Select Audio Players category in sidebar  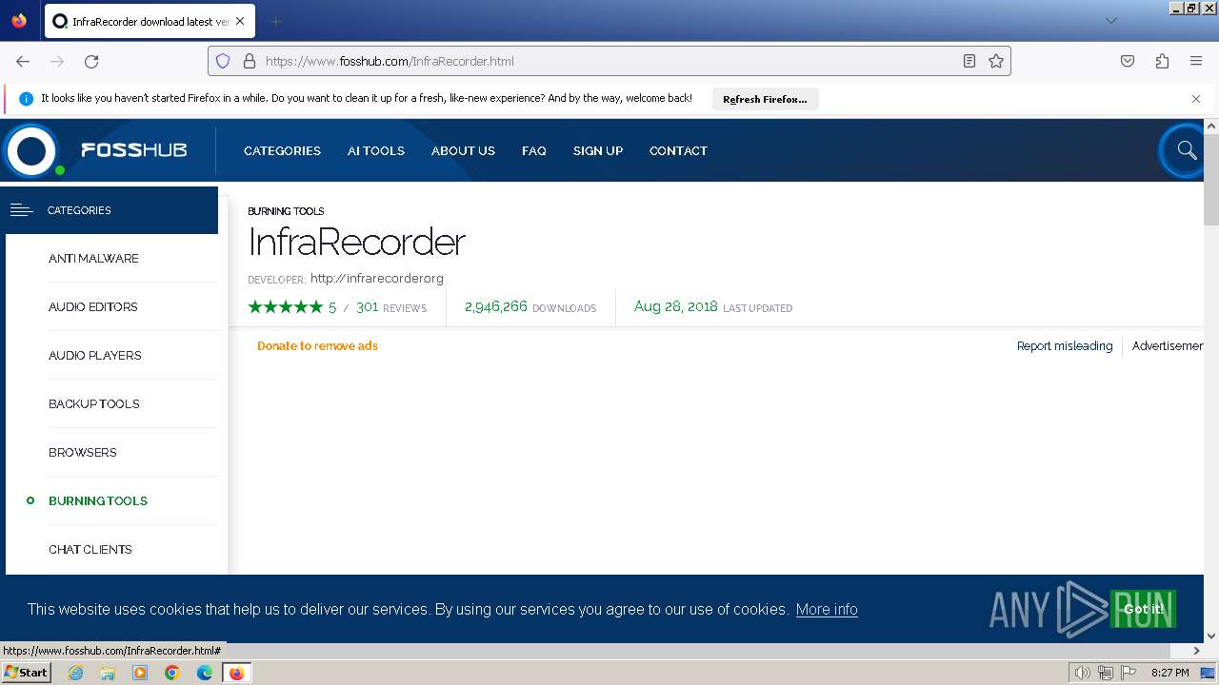95,356
